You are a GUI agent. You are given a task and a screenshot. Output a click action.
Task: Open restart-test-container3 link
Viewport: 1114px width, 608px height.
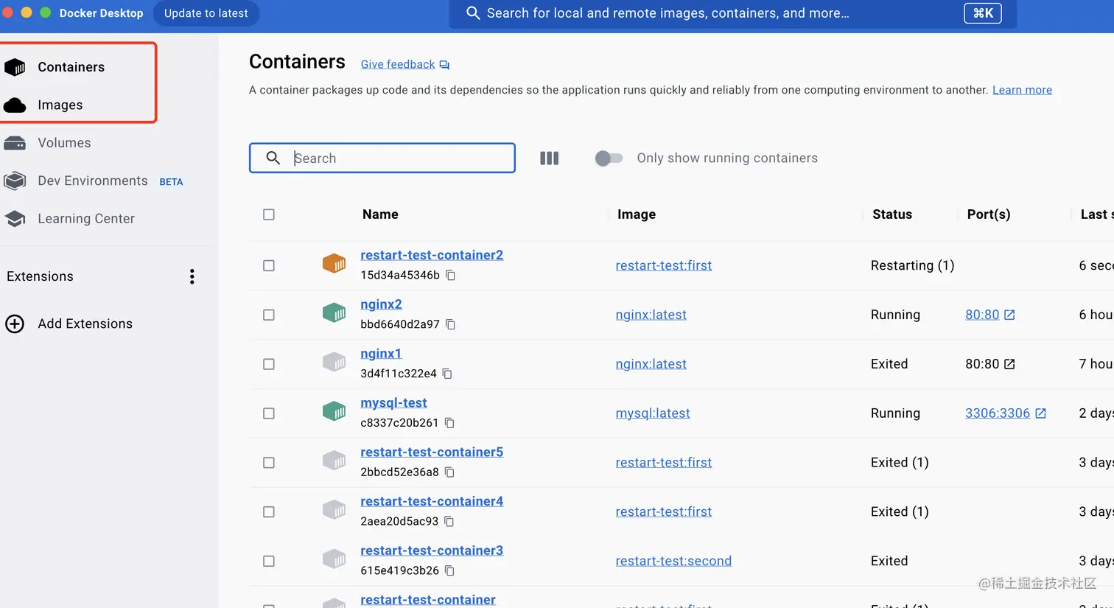pyautogui.click(x=432, y=551)
